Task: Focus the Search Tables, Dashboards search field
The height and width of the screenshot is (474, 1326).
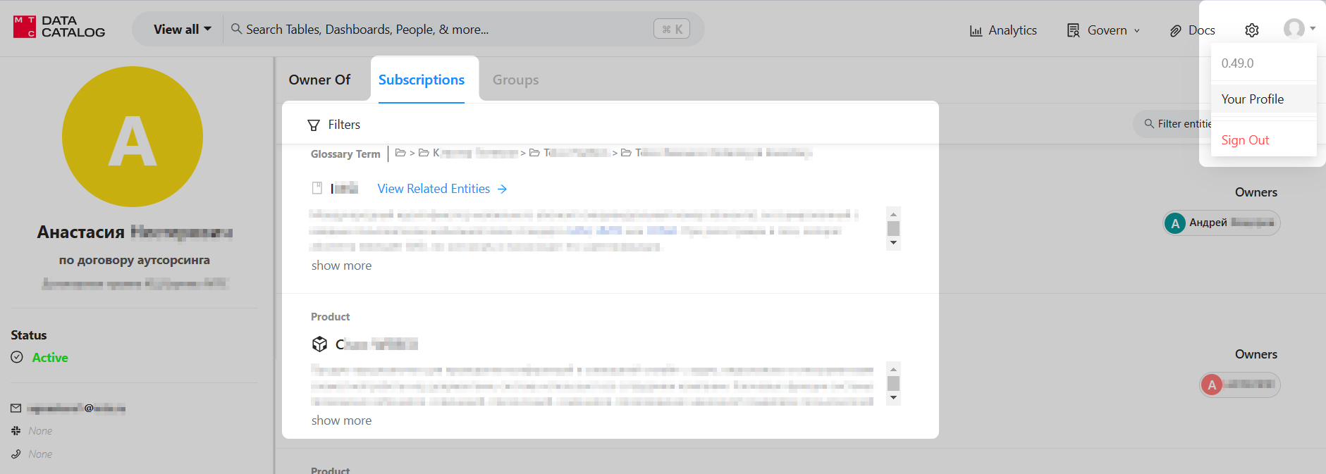Action: (x=444, y=30)
